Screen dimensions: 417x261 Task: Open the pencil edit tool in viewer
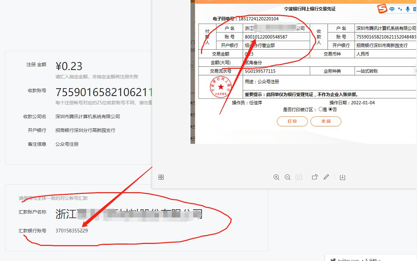click(326, 177)
